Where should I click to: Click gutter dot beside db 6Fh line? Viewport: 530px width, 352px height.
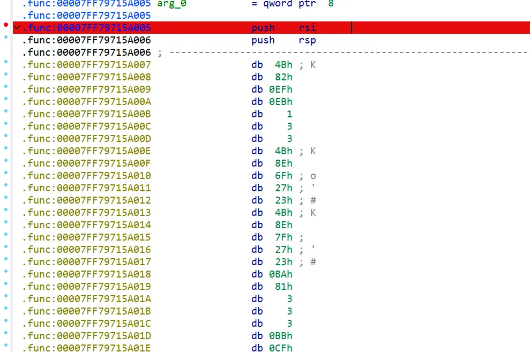tap(6, 173)
